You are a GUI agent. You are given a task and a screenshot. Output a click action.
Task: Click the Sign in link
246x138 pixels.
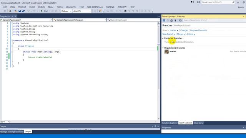point(241,7)
